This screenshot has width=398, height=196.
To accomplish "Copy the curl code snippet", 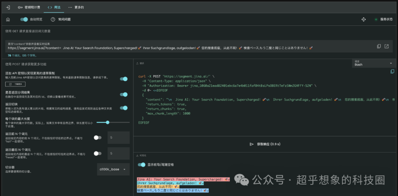I will [x=392, y=71].
